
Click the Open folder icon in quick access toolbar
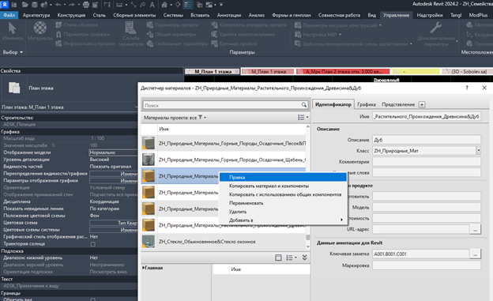tap(25, 5)
